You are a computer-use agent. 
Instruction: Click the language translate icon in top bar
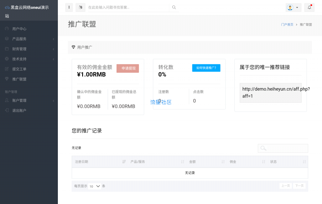coord(80,7)
